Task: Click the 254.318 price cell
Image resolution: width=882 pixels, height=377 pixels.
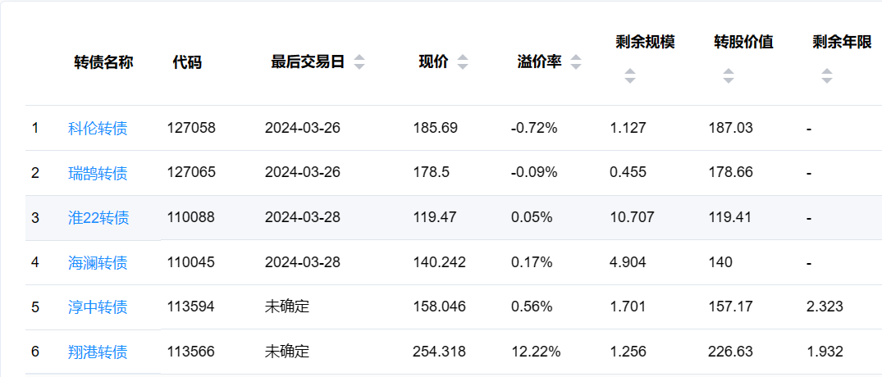Action: (x=439, y=352)
